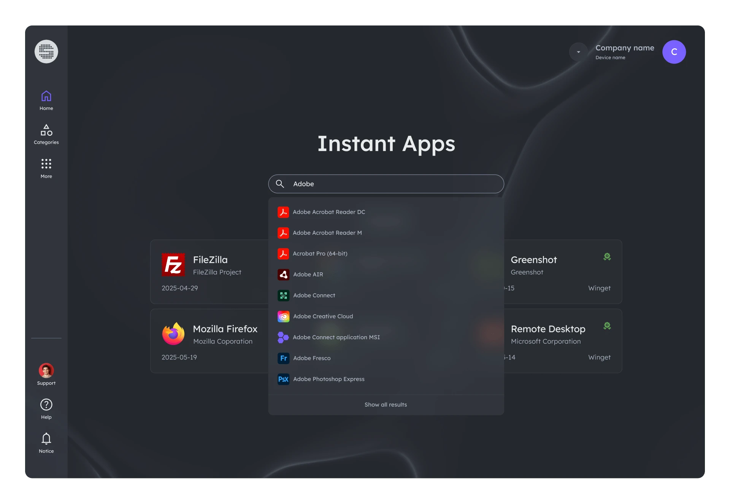The image size is (730, 502).
Task: Click the green badge icon on Greenshot card
Action: click(607, 257)
